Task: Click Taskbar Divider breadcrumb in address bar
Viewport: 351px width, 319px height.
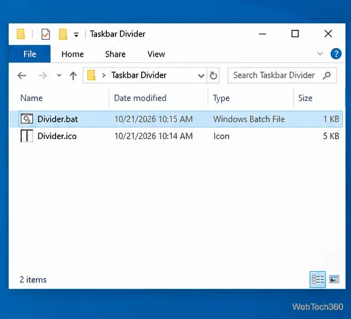Action: tap(139, 75)
